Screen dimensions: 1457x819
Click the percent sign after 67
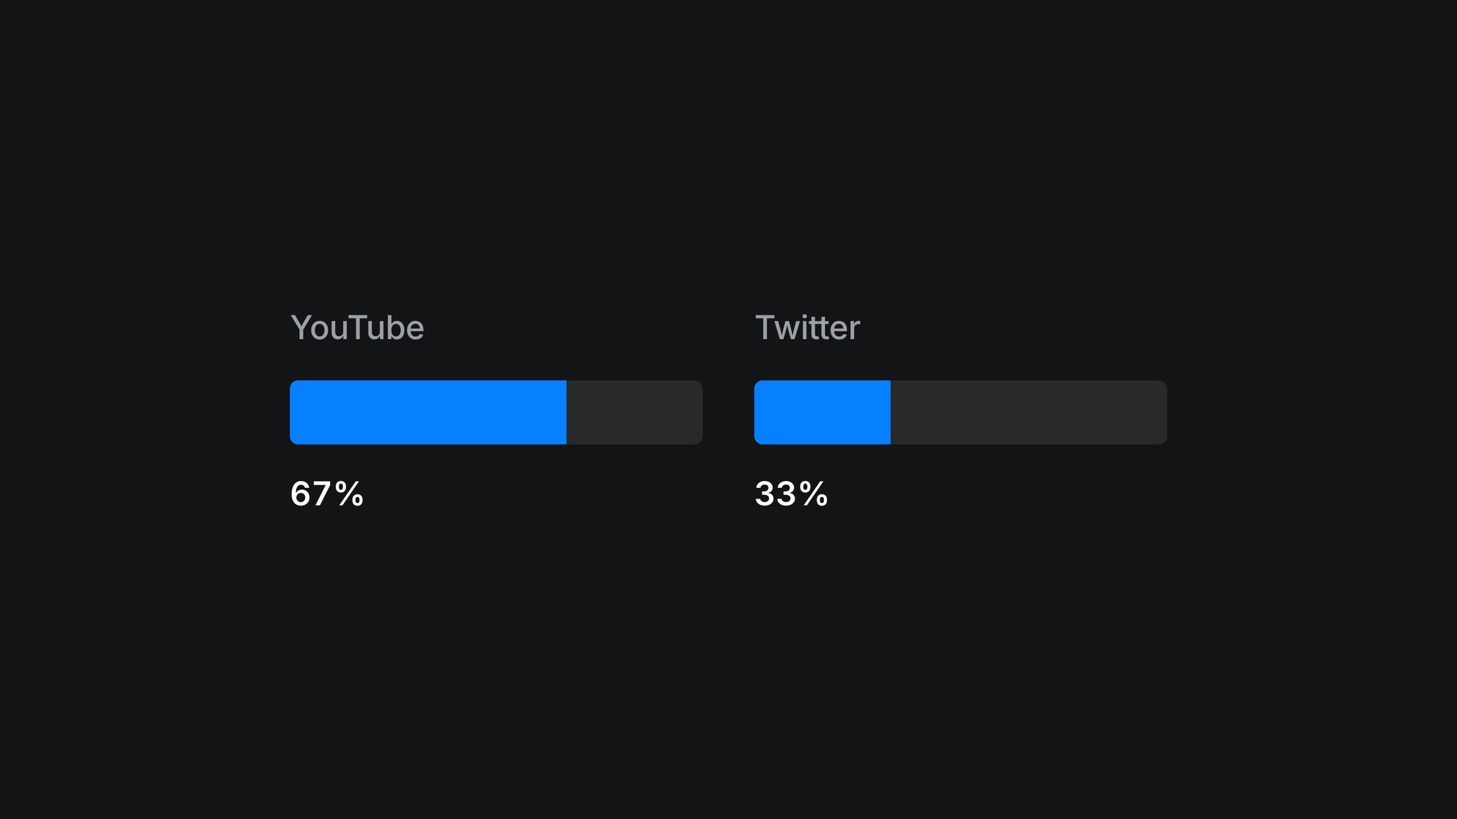pyautogui.click(x=349, y=493)
